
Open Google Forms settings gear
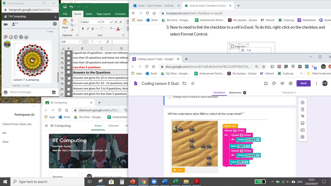point(290,83)
